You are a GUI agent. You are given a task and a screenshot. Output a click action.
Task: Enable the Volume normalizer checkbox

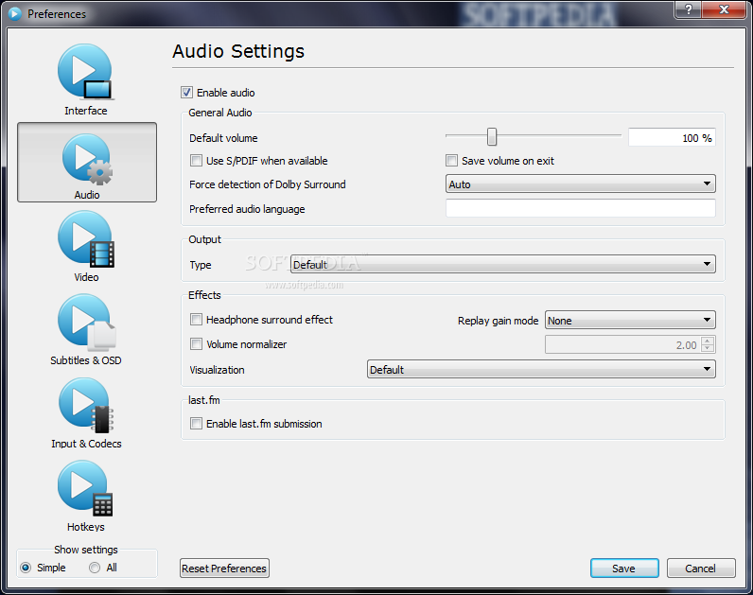click(x=196, y=343)
